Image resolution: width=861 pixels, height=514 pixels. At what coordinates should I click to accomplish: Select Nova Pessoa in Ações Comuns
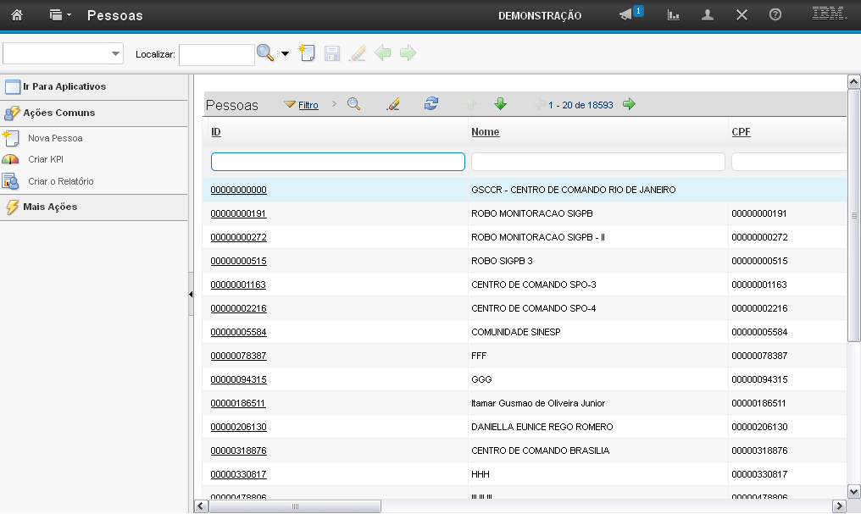[55, 137]
